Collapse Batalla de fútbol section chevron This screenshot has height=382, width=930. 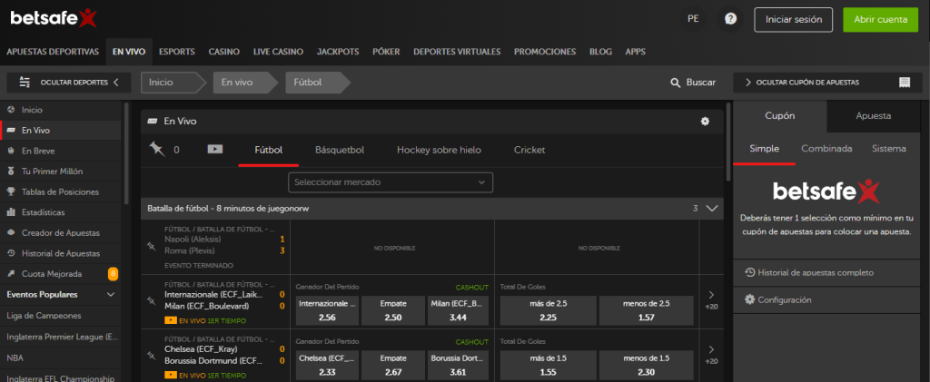pyautogui.click(x=712, y=209)
